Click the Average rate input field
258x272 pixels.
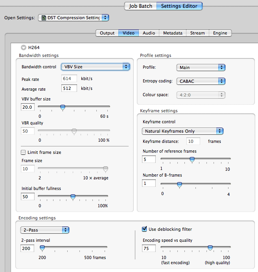69,88
